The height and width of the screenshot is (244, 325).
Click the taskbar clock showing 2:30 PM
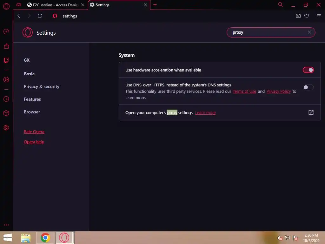(x=311, y=238)
